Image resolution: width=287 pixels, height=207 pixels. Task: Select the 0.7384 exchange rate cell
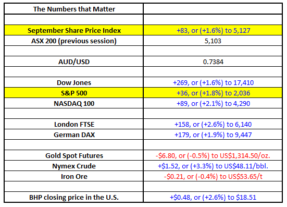213,62
